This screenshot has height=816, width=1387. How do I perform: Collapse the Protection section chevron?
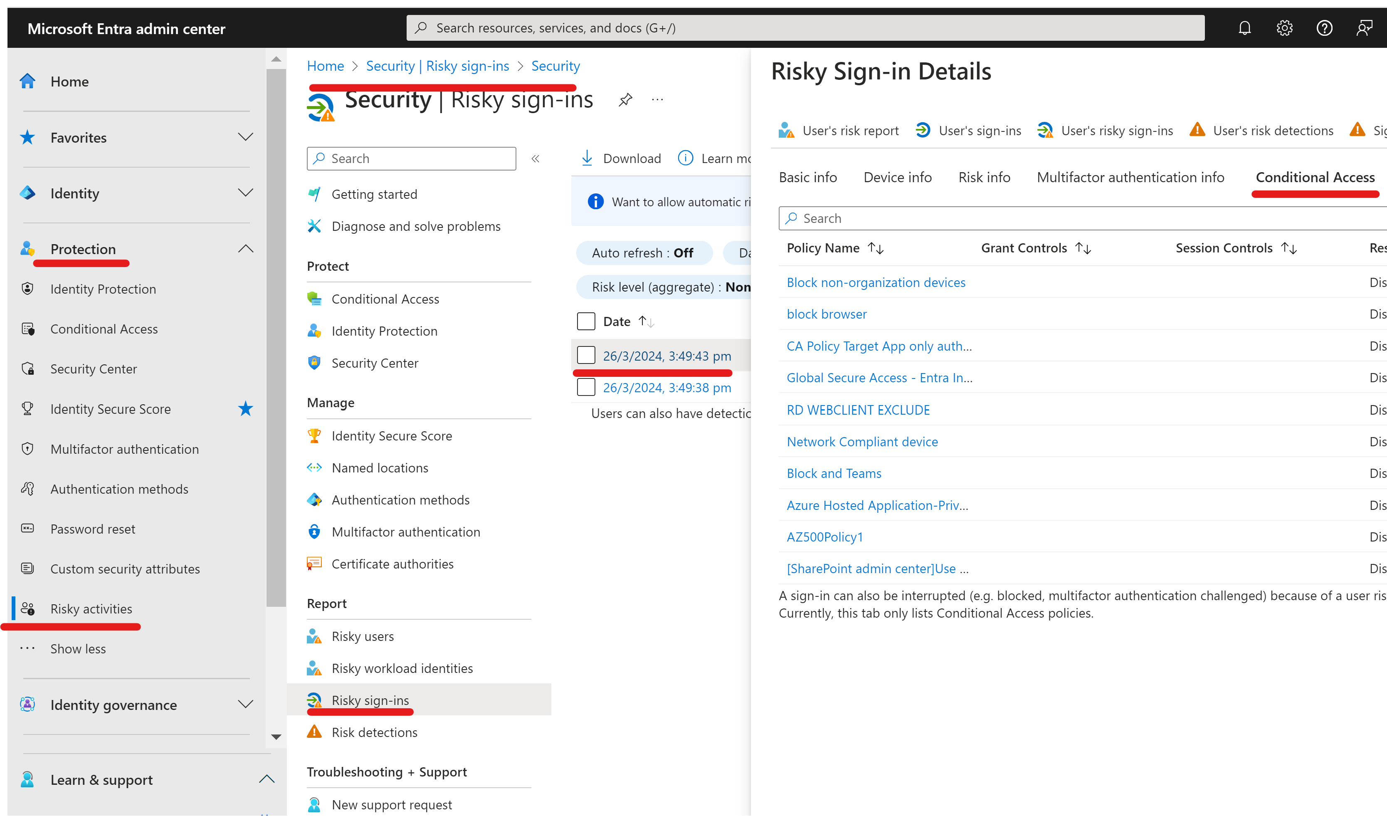[x=245, y=248]
